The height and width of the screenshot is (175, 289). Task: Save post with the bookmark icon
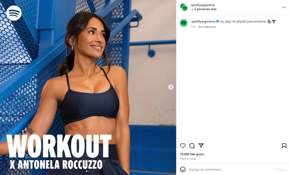click(284, 146)
